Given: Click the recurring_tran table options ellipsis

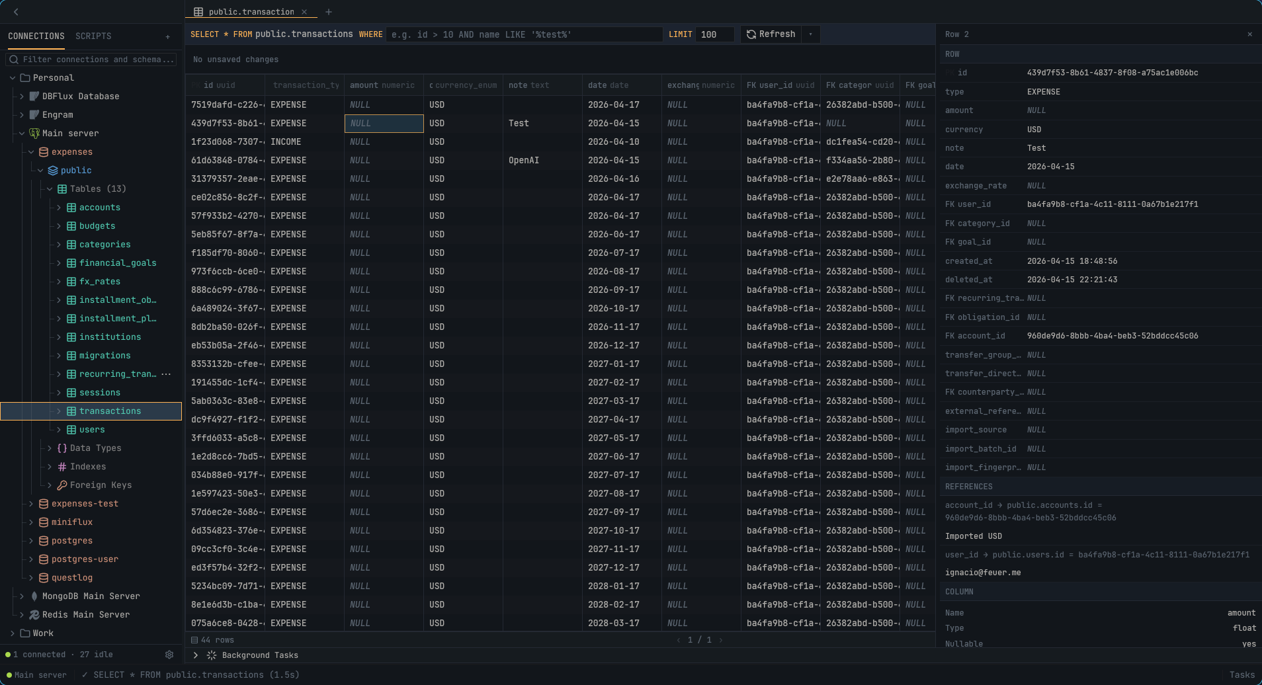Looking at the screenshot, I should (166, 374).
